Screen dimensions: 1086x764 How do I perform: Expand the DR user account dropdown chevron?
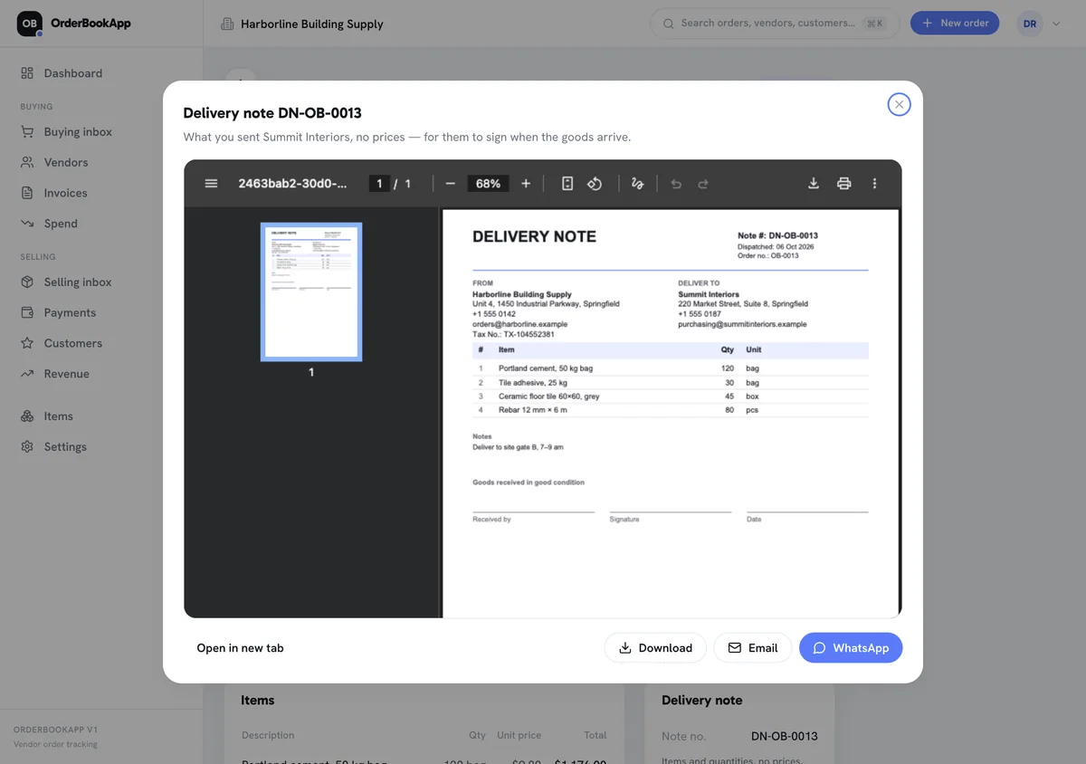(x=1056, y=24)
